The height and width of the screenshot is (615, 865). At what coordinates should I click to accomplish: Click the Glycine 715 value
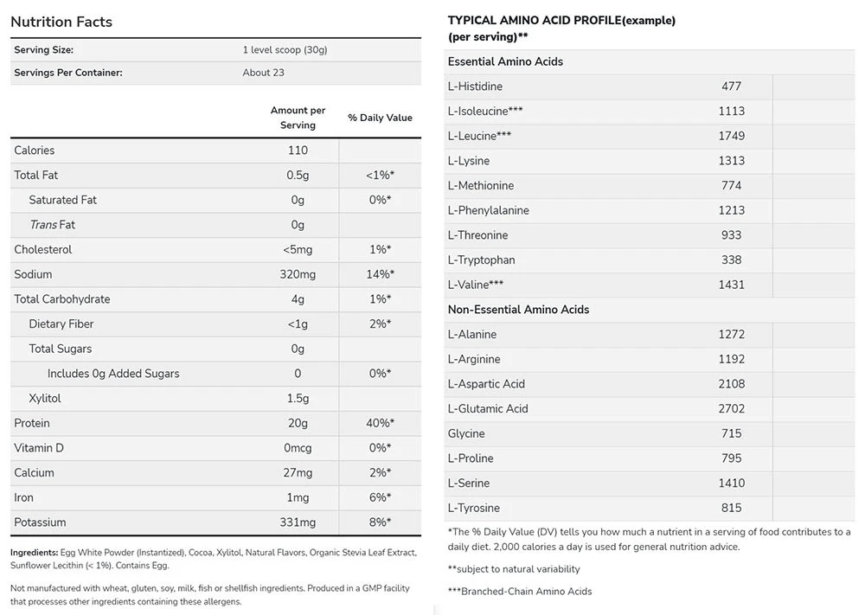731,433
